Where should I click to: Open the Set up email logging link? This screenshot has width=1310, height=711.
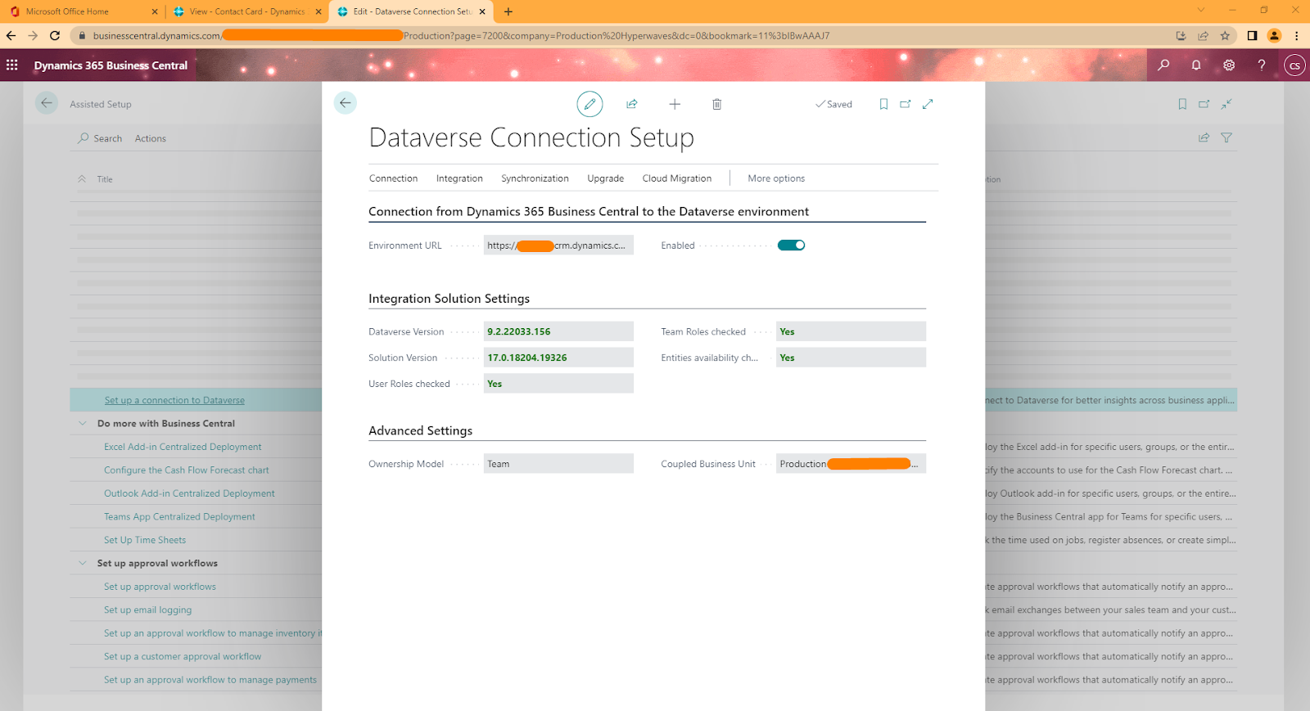[x=147, y=610]
